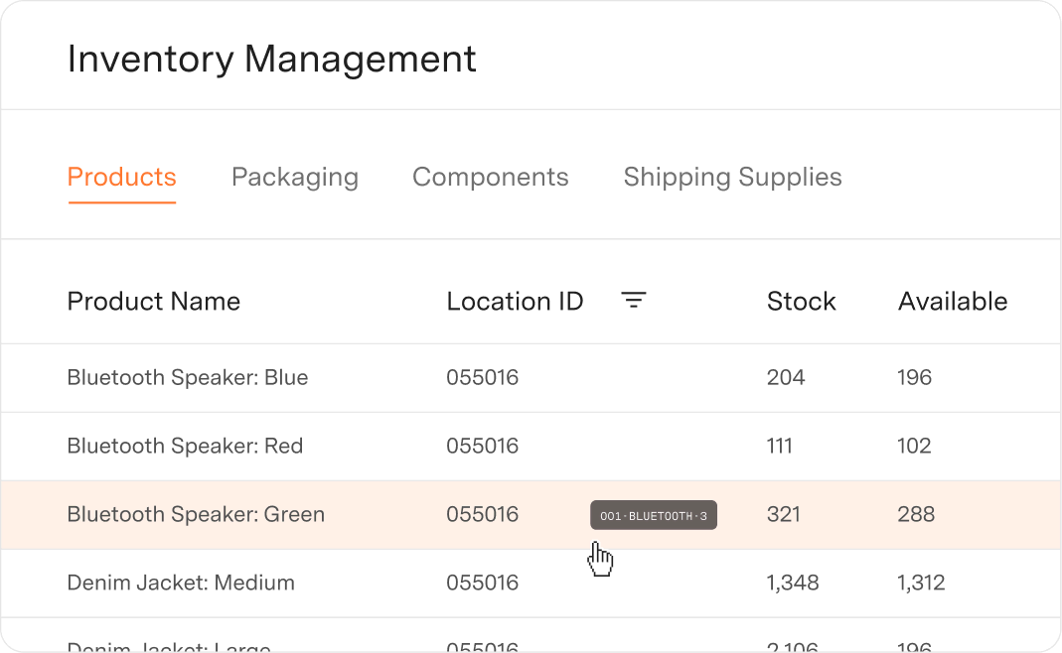1062x653 pixels.
Task: Click the 001 BLUETOOTH 3 tooltip badge
Action: tap(653, 514)
